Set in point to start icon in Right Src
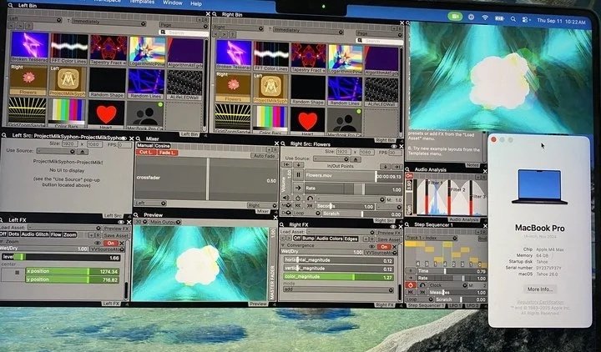This screenshot has width=601, height=352. point(286,165)
